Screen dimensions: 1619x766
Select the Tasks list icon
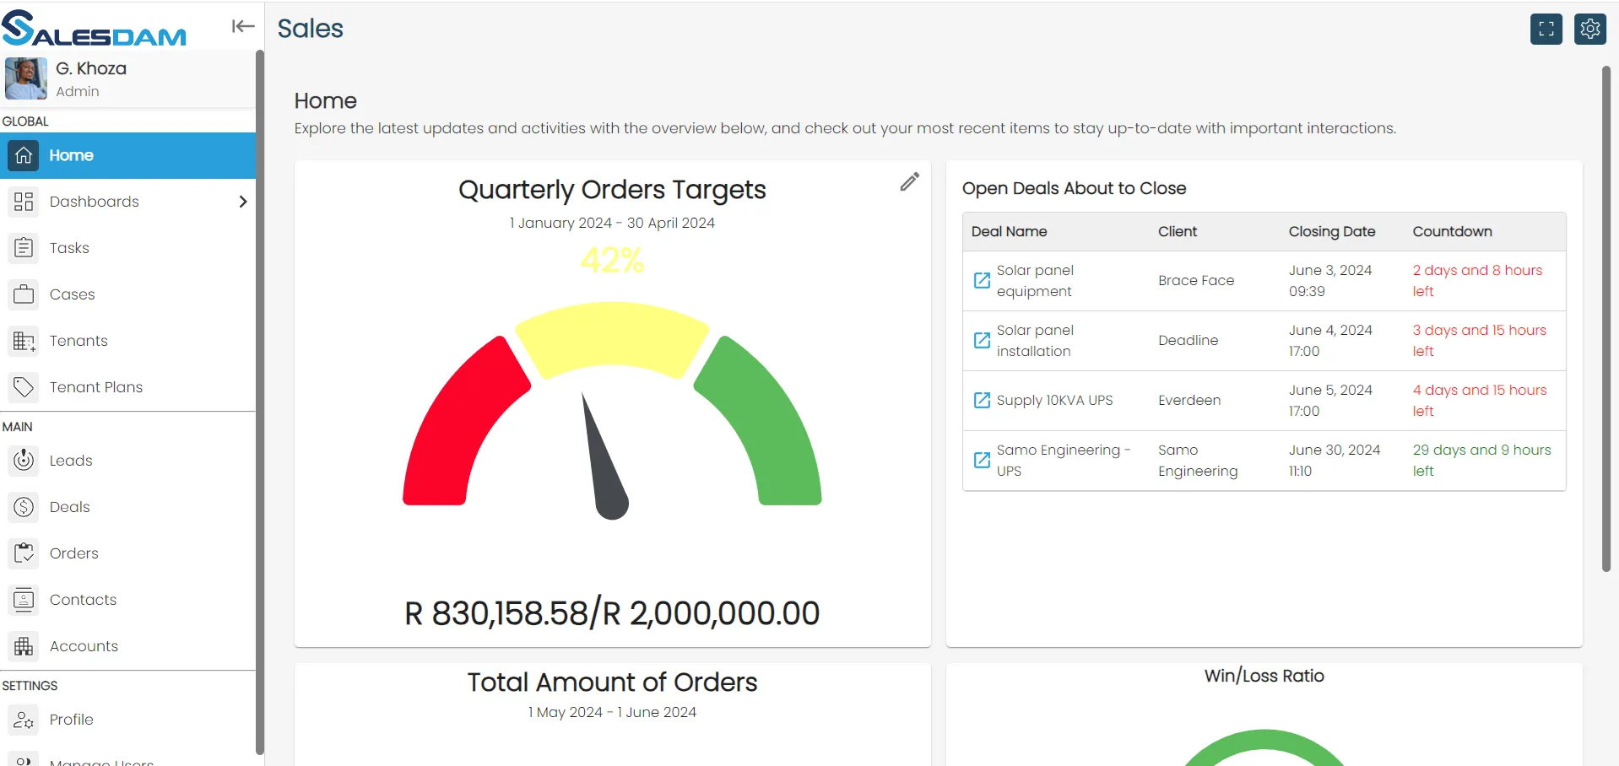23,247
